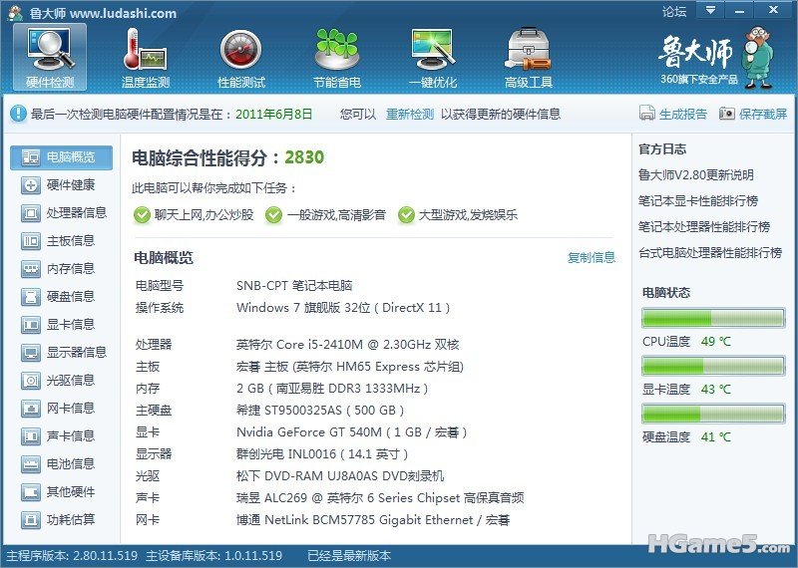Open 笔记本显卡性能排行榜 ranking link
This screenshot has height=568, width=798.
[x=704, y=200]
